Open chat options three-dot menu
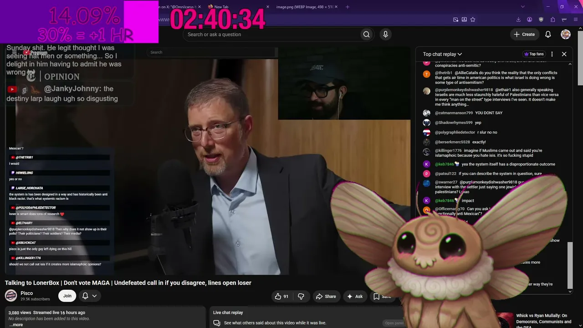This screenshot has height=328, width=583. (552, 54)
